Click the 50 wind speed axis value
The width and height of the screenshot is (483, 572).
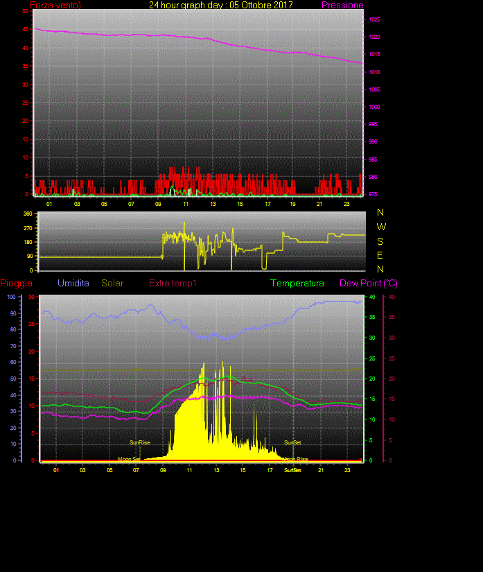click(25, 11)
